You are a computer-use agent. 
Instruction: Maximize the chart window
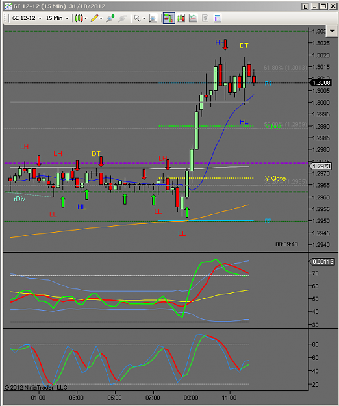pyautogui.click(x=323, y=6)
